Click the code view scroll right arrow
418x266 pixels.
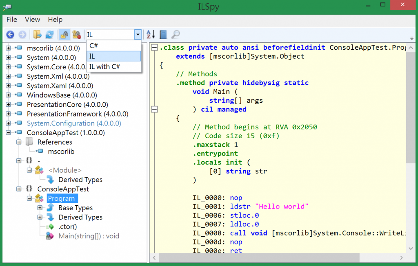(401, 257)
